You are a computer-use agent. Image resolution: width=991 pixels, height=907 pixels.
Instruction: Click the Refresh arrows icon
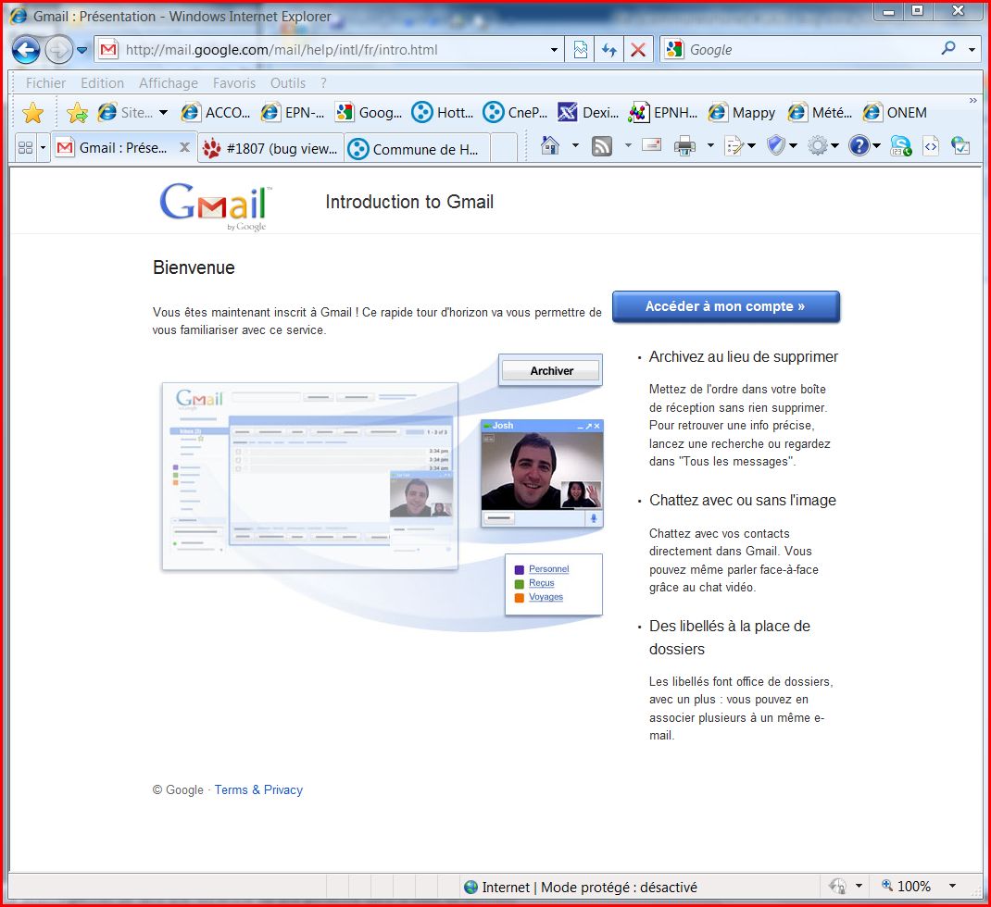coord(609,50)
